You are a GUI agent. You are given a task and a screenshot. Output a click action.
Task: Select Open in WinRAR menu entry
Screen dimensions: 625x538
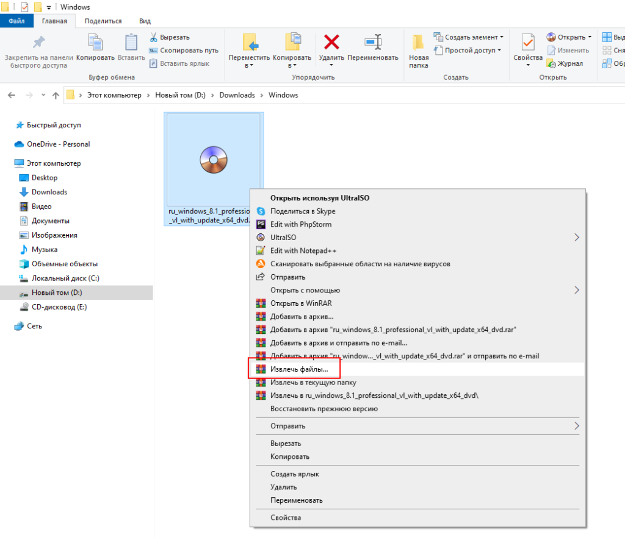301,303
